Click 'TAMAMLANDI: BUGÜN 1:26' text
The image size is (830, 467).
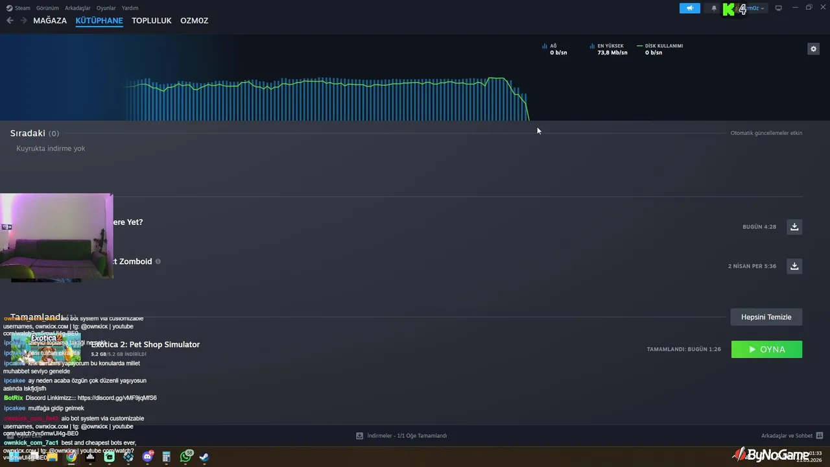(x=683, y=350)
